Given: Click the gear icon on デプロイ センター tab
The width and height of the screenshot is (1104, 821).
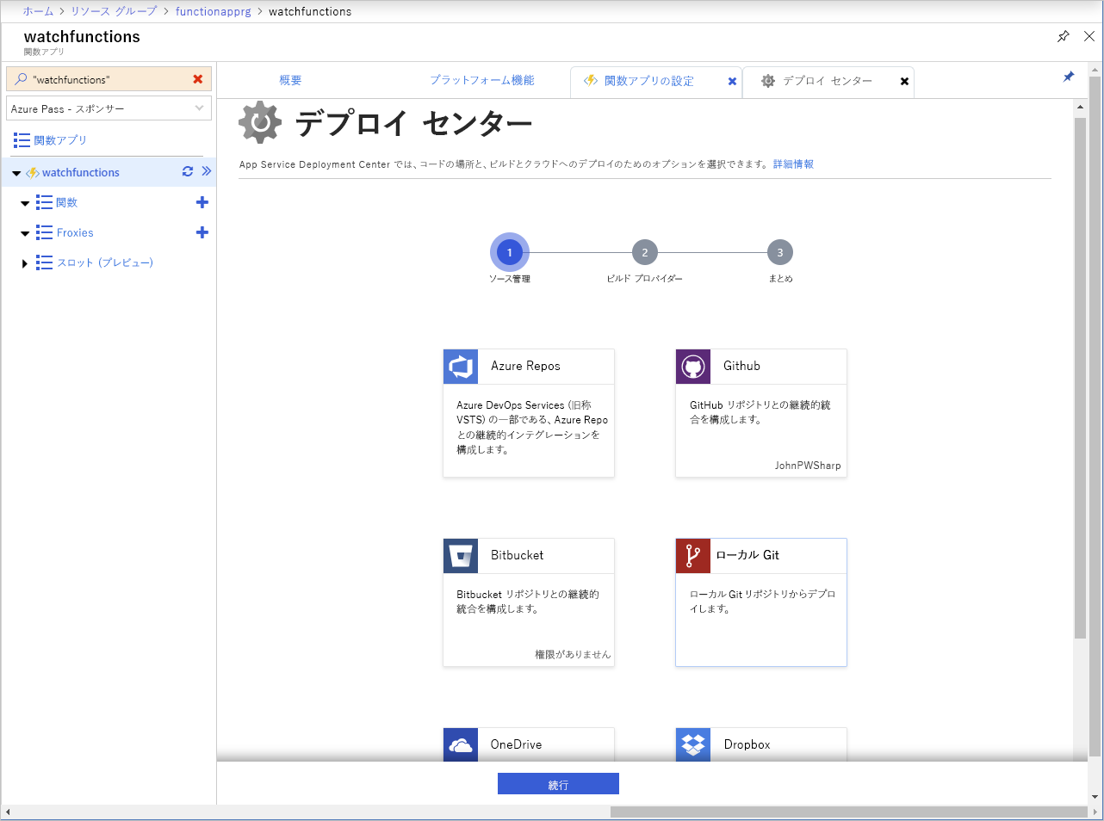Looking at the screenshot, I should coord(768,81).
